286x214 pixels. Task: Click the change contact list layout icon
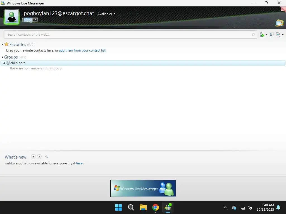[272, 34]
